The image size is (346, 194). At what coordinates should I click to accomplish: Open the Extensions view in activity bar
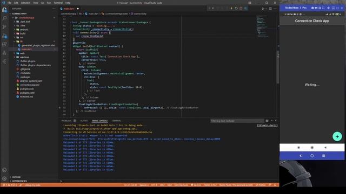4,44
